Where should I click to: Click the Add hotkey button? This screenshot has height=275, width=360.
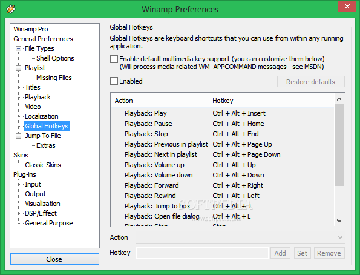(280, 253)
